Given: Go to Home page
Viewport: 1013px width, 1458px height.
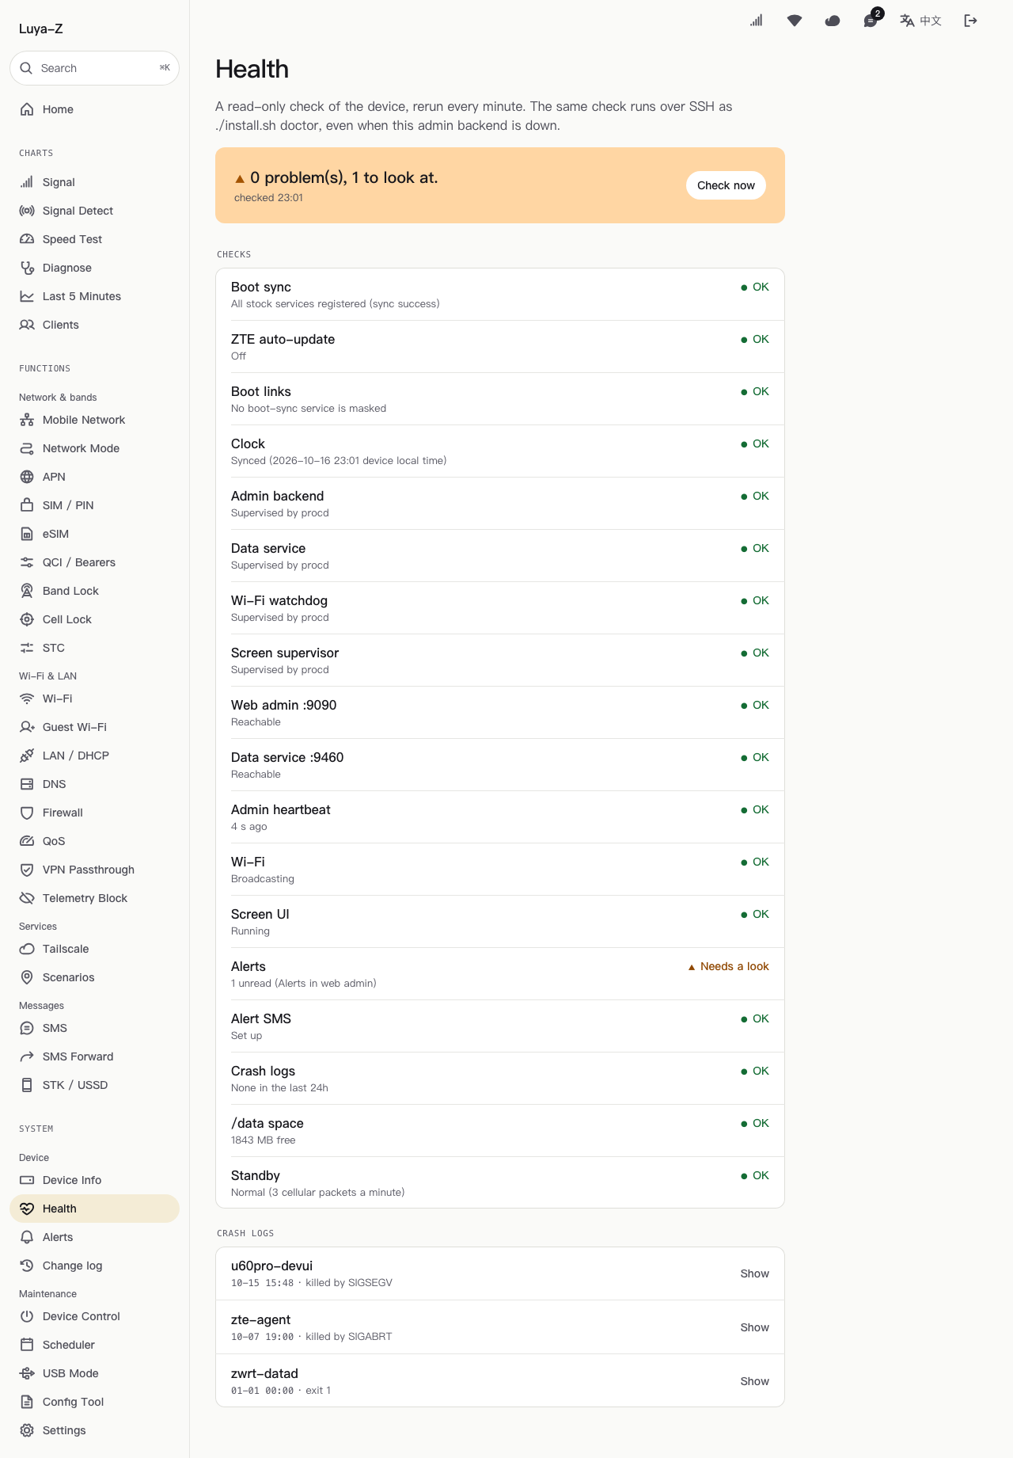Looking at the screenshot, I should point(94,109).
